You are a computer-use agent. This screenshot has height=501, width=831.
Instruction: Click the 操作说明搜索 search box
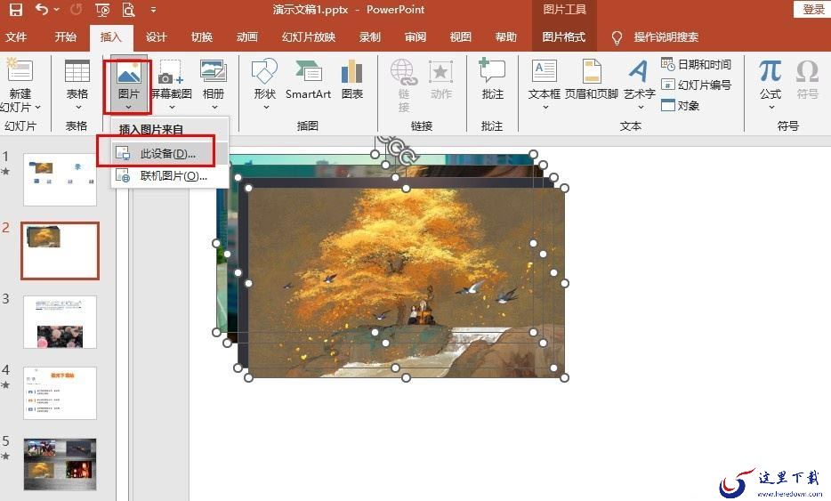tap(666, 37)
